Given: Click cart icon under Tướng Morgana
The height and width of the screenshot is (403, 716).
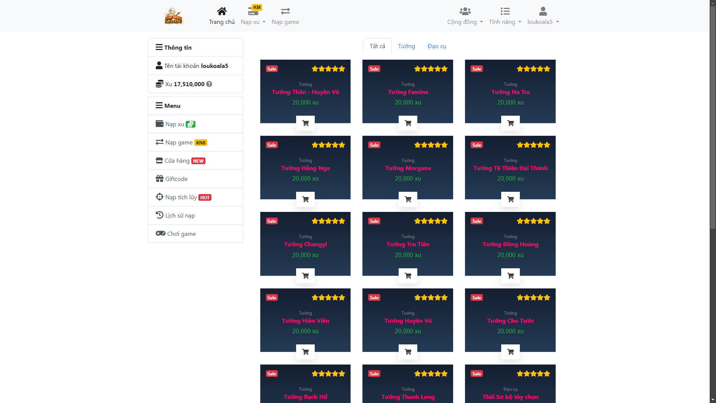Looking at the screenshot, I should [408, 199].
